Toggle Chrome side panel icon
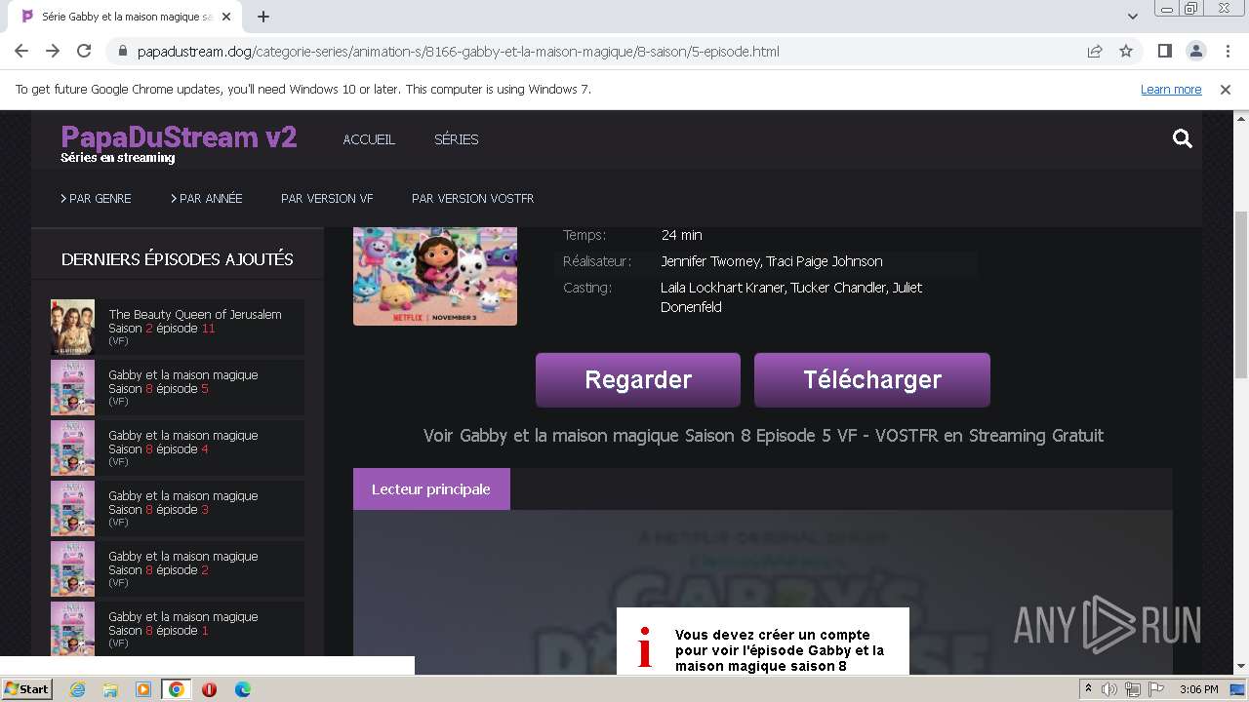Image resolution: width=1249 pixels, height=702 pixels. coord(1164,52)
